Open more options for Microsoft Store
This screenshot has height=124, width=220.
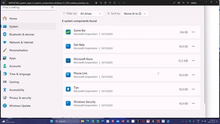point(193,61)
